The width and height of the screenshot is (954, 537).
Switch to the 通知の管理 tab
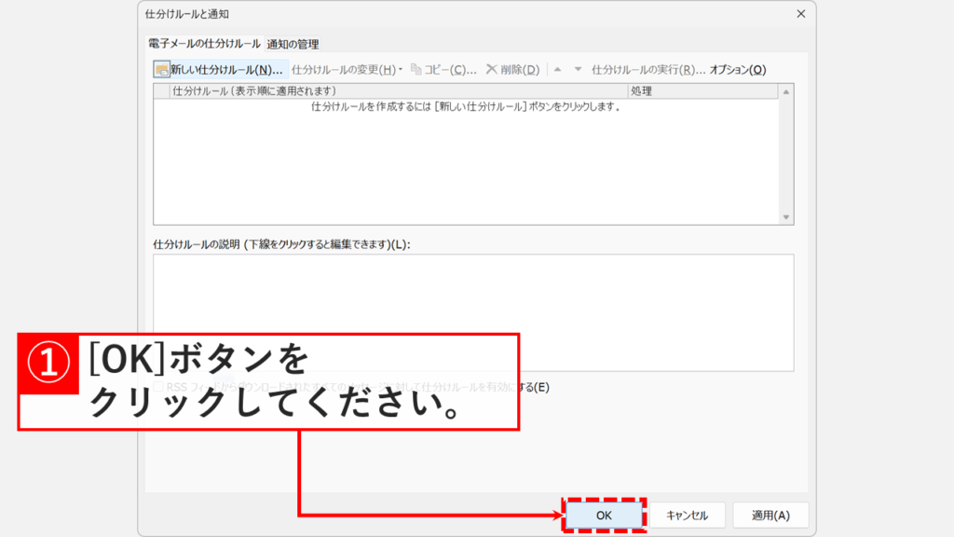tap(293, 44)
